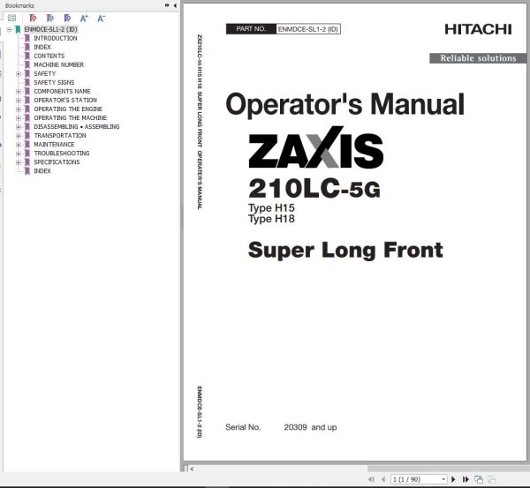Expand the OPERATING THE MACHINE bookmark
Image resolution: width=530 pixels, height=488 pixels.
tap(19, 118)
